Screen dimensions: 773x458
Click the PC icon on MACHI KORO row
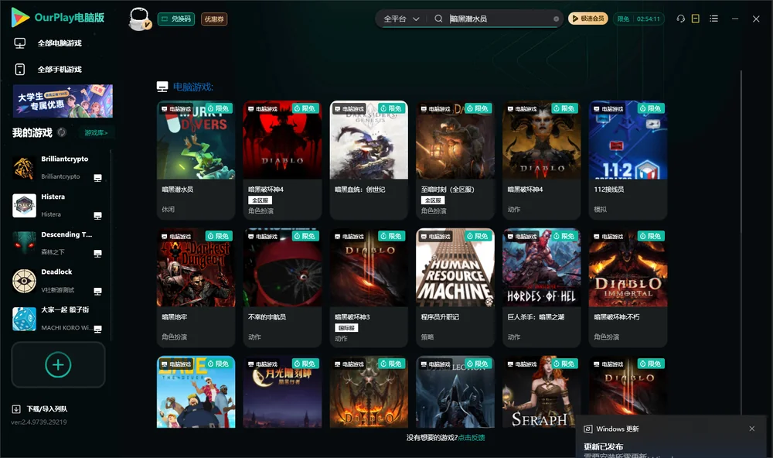pyautogui.click(x=97, y=329)
